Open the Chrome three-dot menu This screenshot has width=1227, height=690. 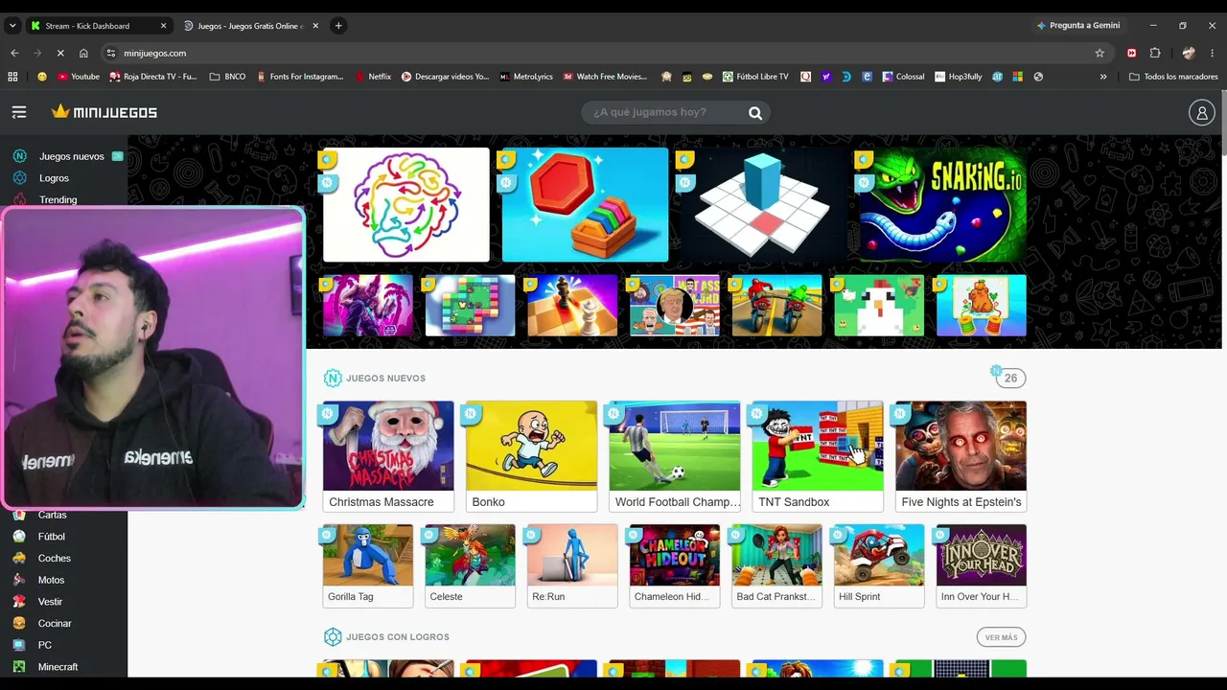click(1213, 53)
